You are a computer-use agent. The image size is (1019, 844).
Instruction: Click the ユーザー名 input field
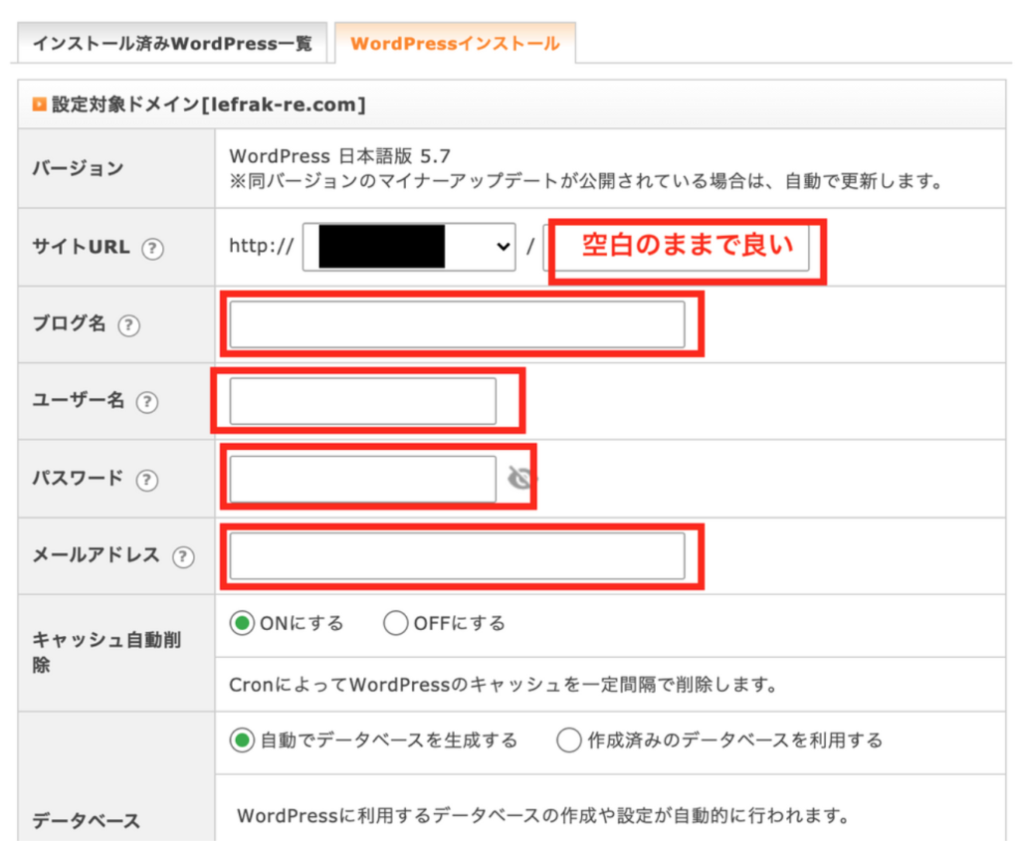click(363, 401)
